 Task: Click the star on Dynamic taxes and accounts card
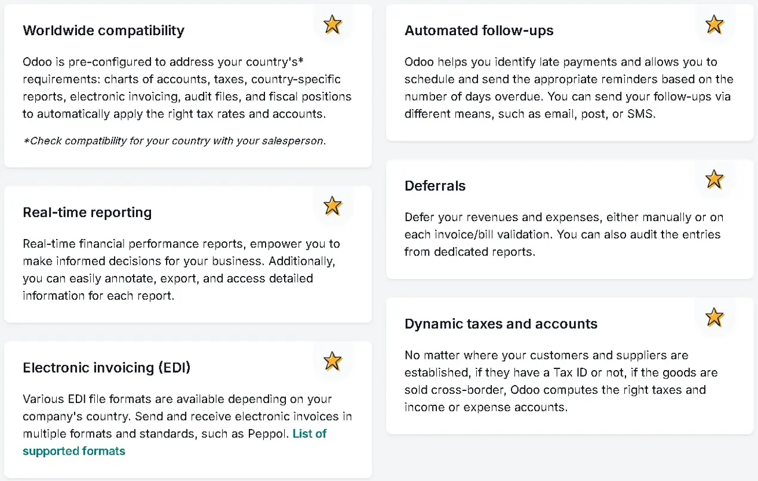(714, 317)
